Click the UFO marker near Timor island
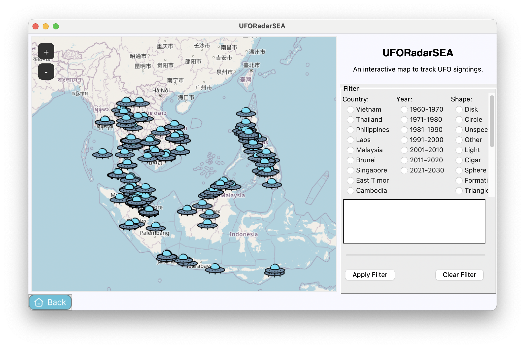Viewport: 525px width, 348px height. click(x=274, y=270)
